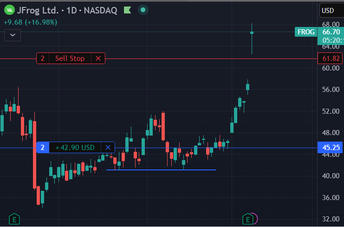Select the blue horizontal support line
The image size is (344, 227).
(161, 170)
